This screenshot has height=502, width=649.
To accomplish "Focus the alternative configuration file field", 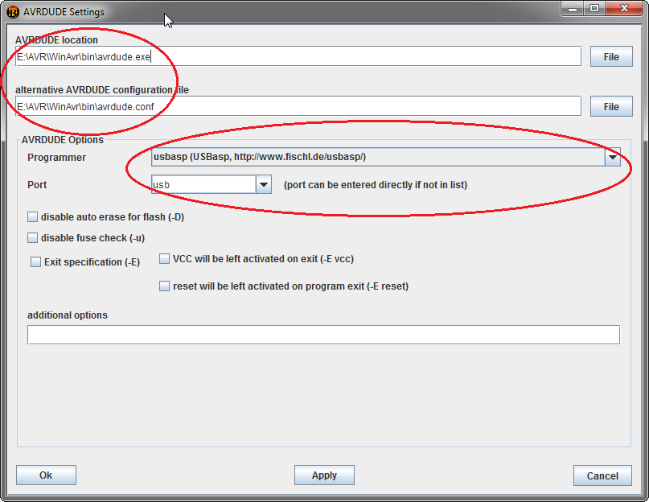I will point(298,106).
